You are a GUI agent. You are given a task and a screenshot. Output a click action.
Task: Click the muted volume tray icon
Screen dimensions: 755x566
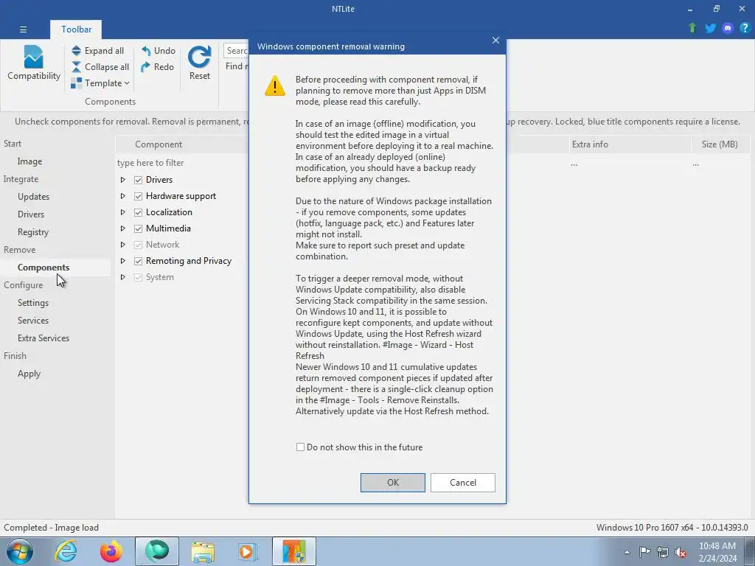click(681, 552)
